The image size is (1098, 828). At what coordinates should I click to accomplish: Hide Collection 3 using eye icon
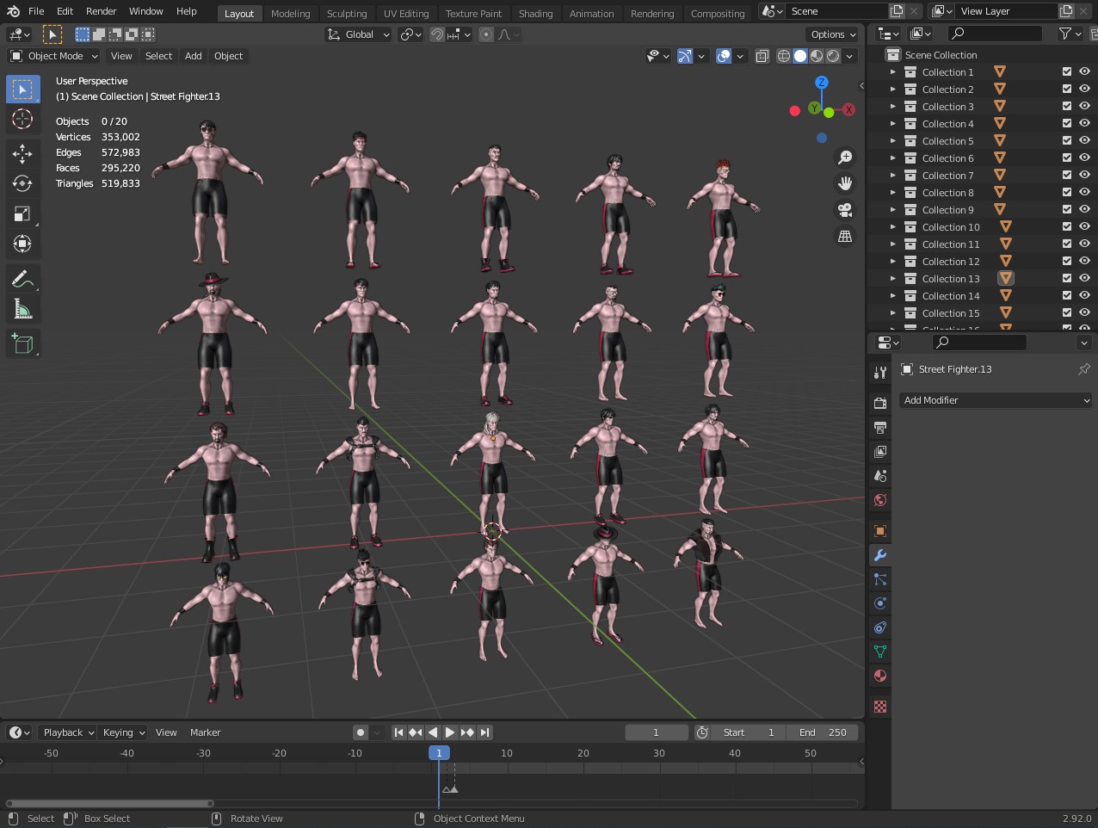coord(1084,107)
